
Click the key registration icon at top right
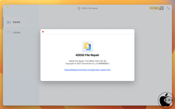[168, 8]
